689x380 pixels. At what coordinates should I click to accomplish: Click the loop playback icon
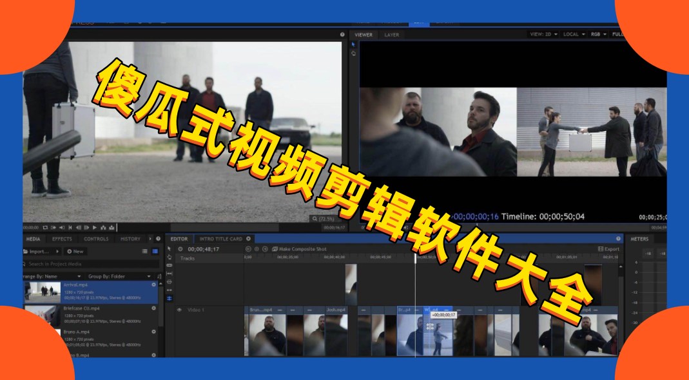tap(44, 228)
